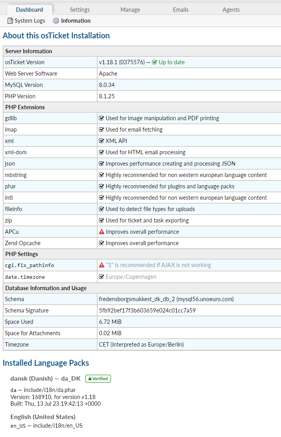Click the Schema database name value

point(166,299)
